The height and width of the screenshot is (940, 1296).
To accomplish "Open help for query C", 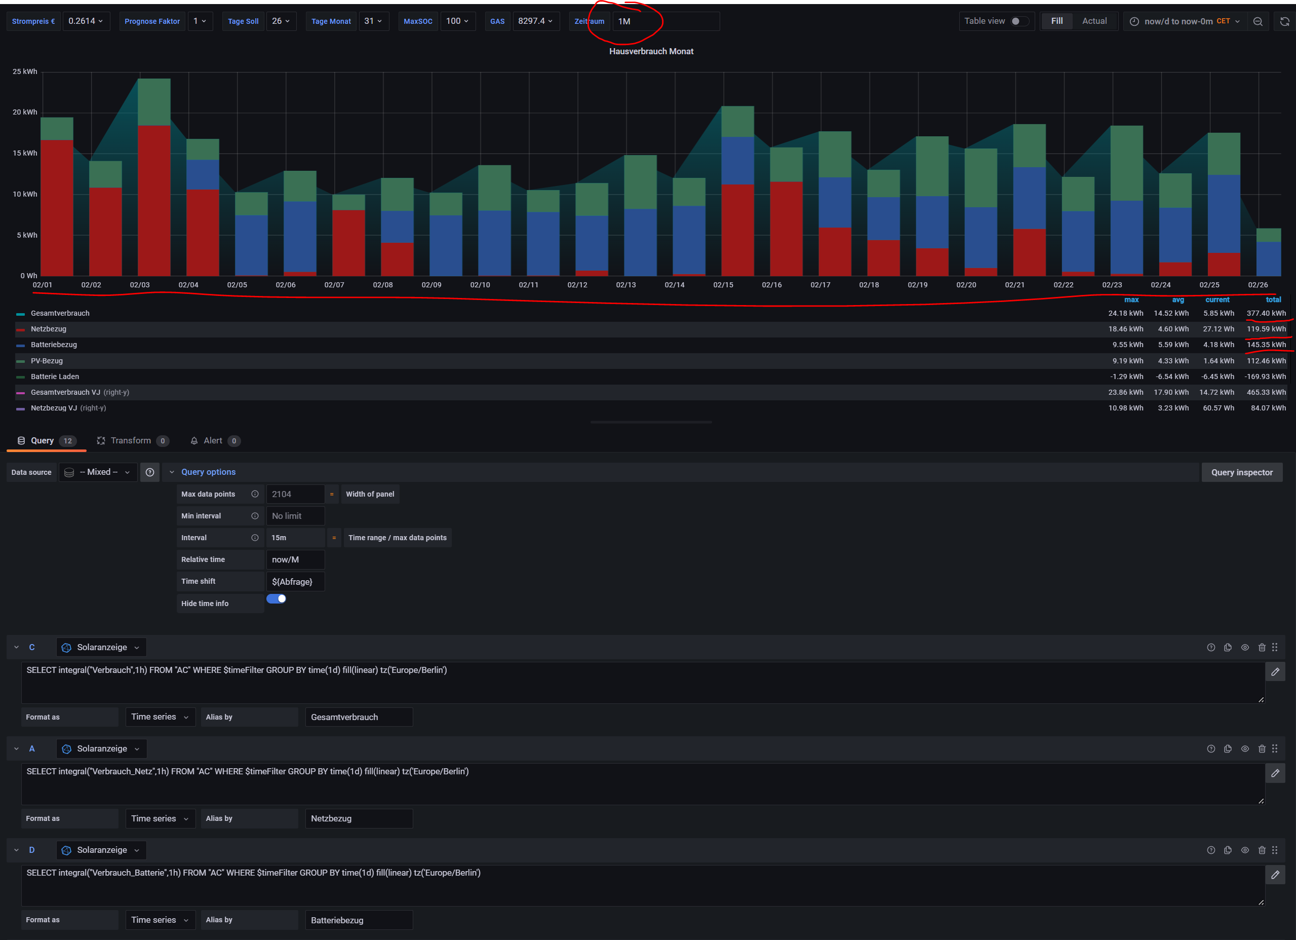I will tap(1210, 647).
